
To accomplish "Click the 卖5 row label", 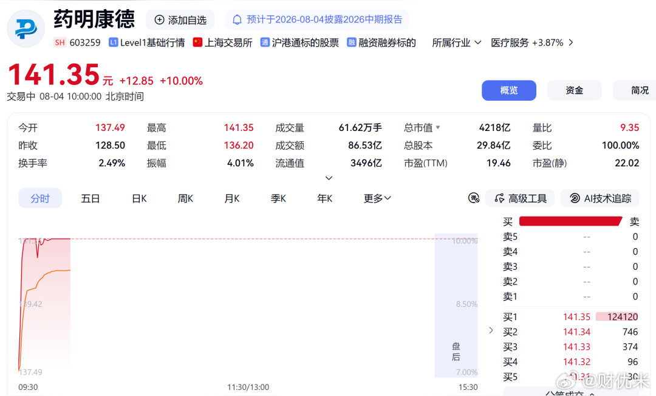I will pyautogui.click(x=510, y=237).
